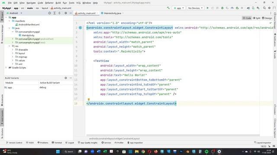Screen dimensions: 277x155
Task: Toggle Device File Explorer side tab
Action: pos(275,128)
